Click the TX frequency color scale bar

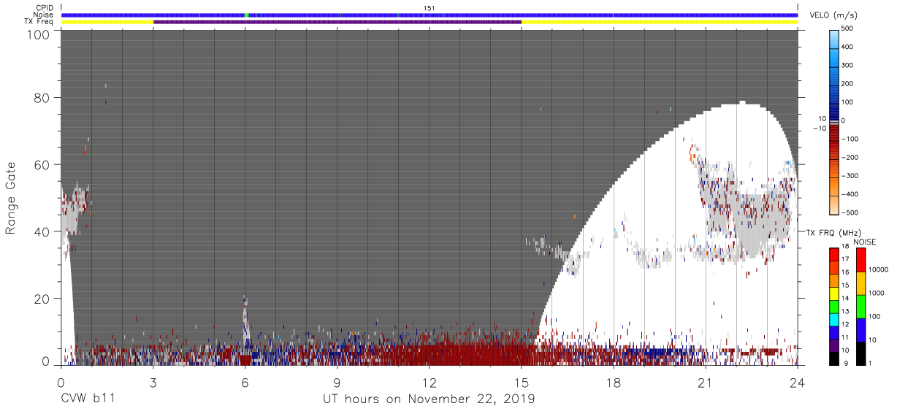coord(834,307)
